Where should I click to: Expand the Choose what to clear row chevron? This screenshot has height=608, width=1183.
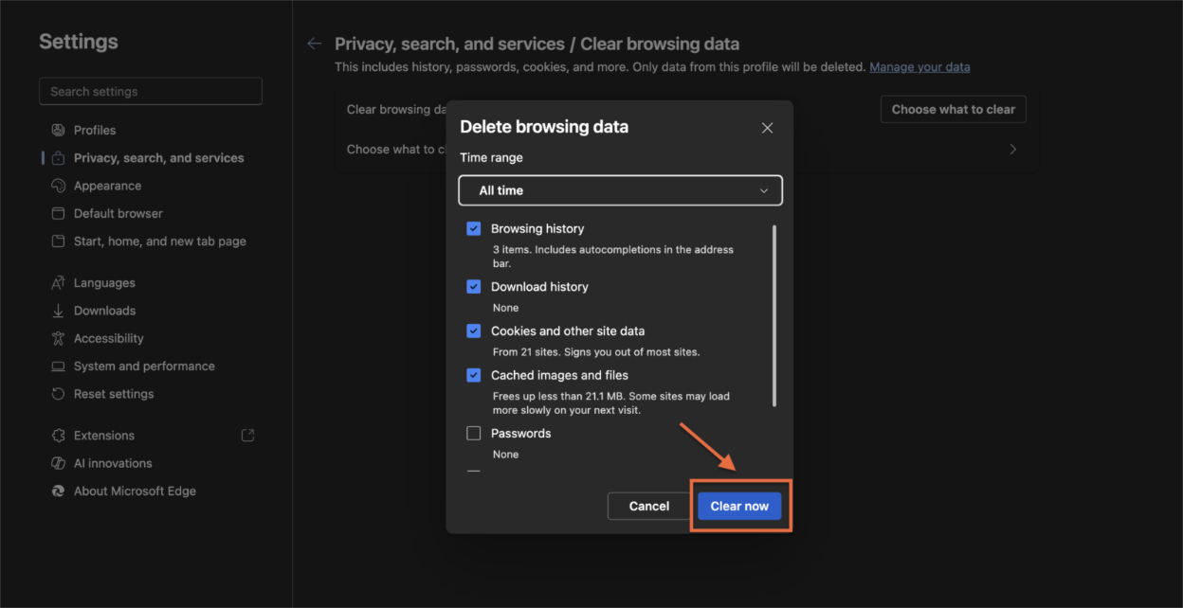tap(1012, 150)
